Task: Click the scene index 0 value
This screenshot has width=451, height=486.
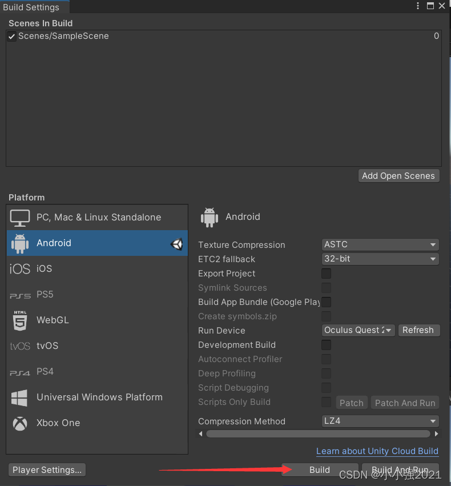Action: [436, 36]
